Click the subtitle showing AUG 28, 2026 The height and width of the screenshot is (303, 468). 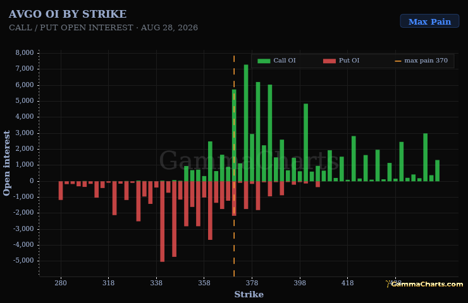pos(103,27)
